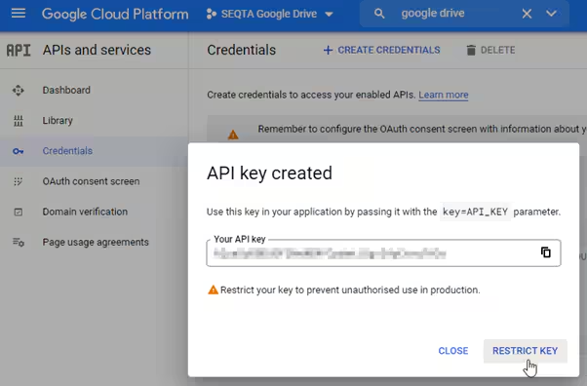Open Domain verification in the sidebar
The height and width of the screenshot is (386, 587).
[x=94, y=212]
